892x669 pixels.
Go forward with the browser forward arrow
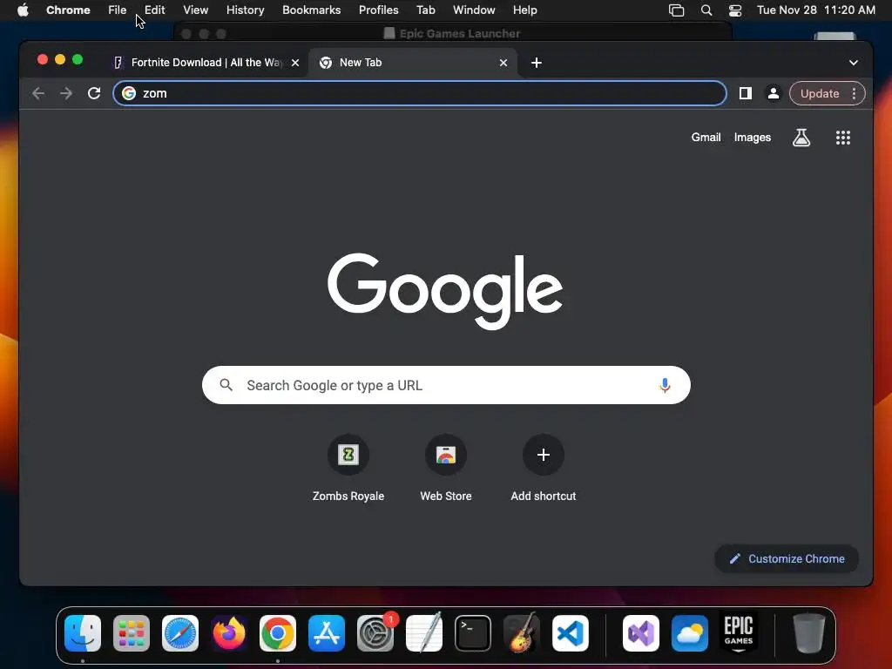pos(66,93)
